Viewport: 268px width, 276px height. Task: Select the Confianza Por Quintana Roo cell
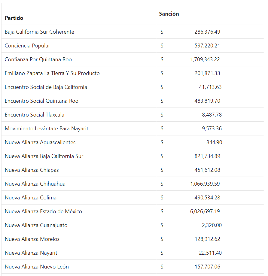pos(38,59)
